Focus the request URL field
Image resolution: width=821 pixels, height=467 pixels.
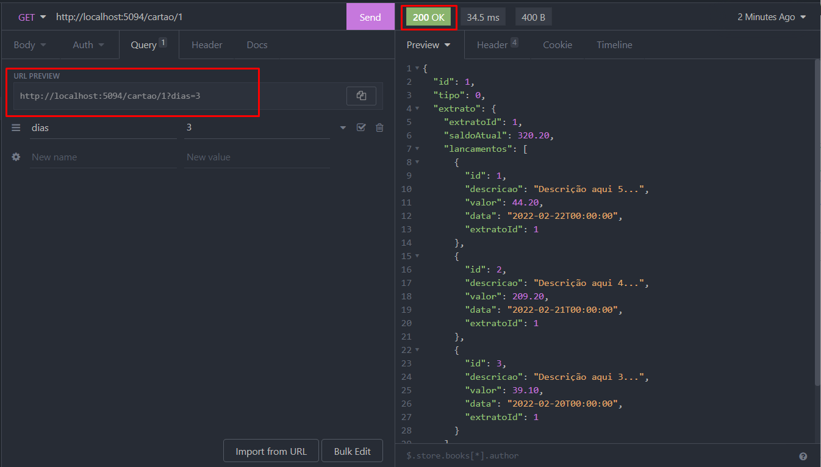[x=198, y=17]
